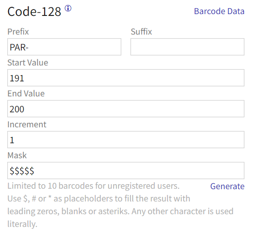Click the Prefix label
This screenshot has height=236, width=254.
18,32
